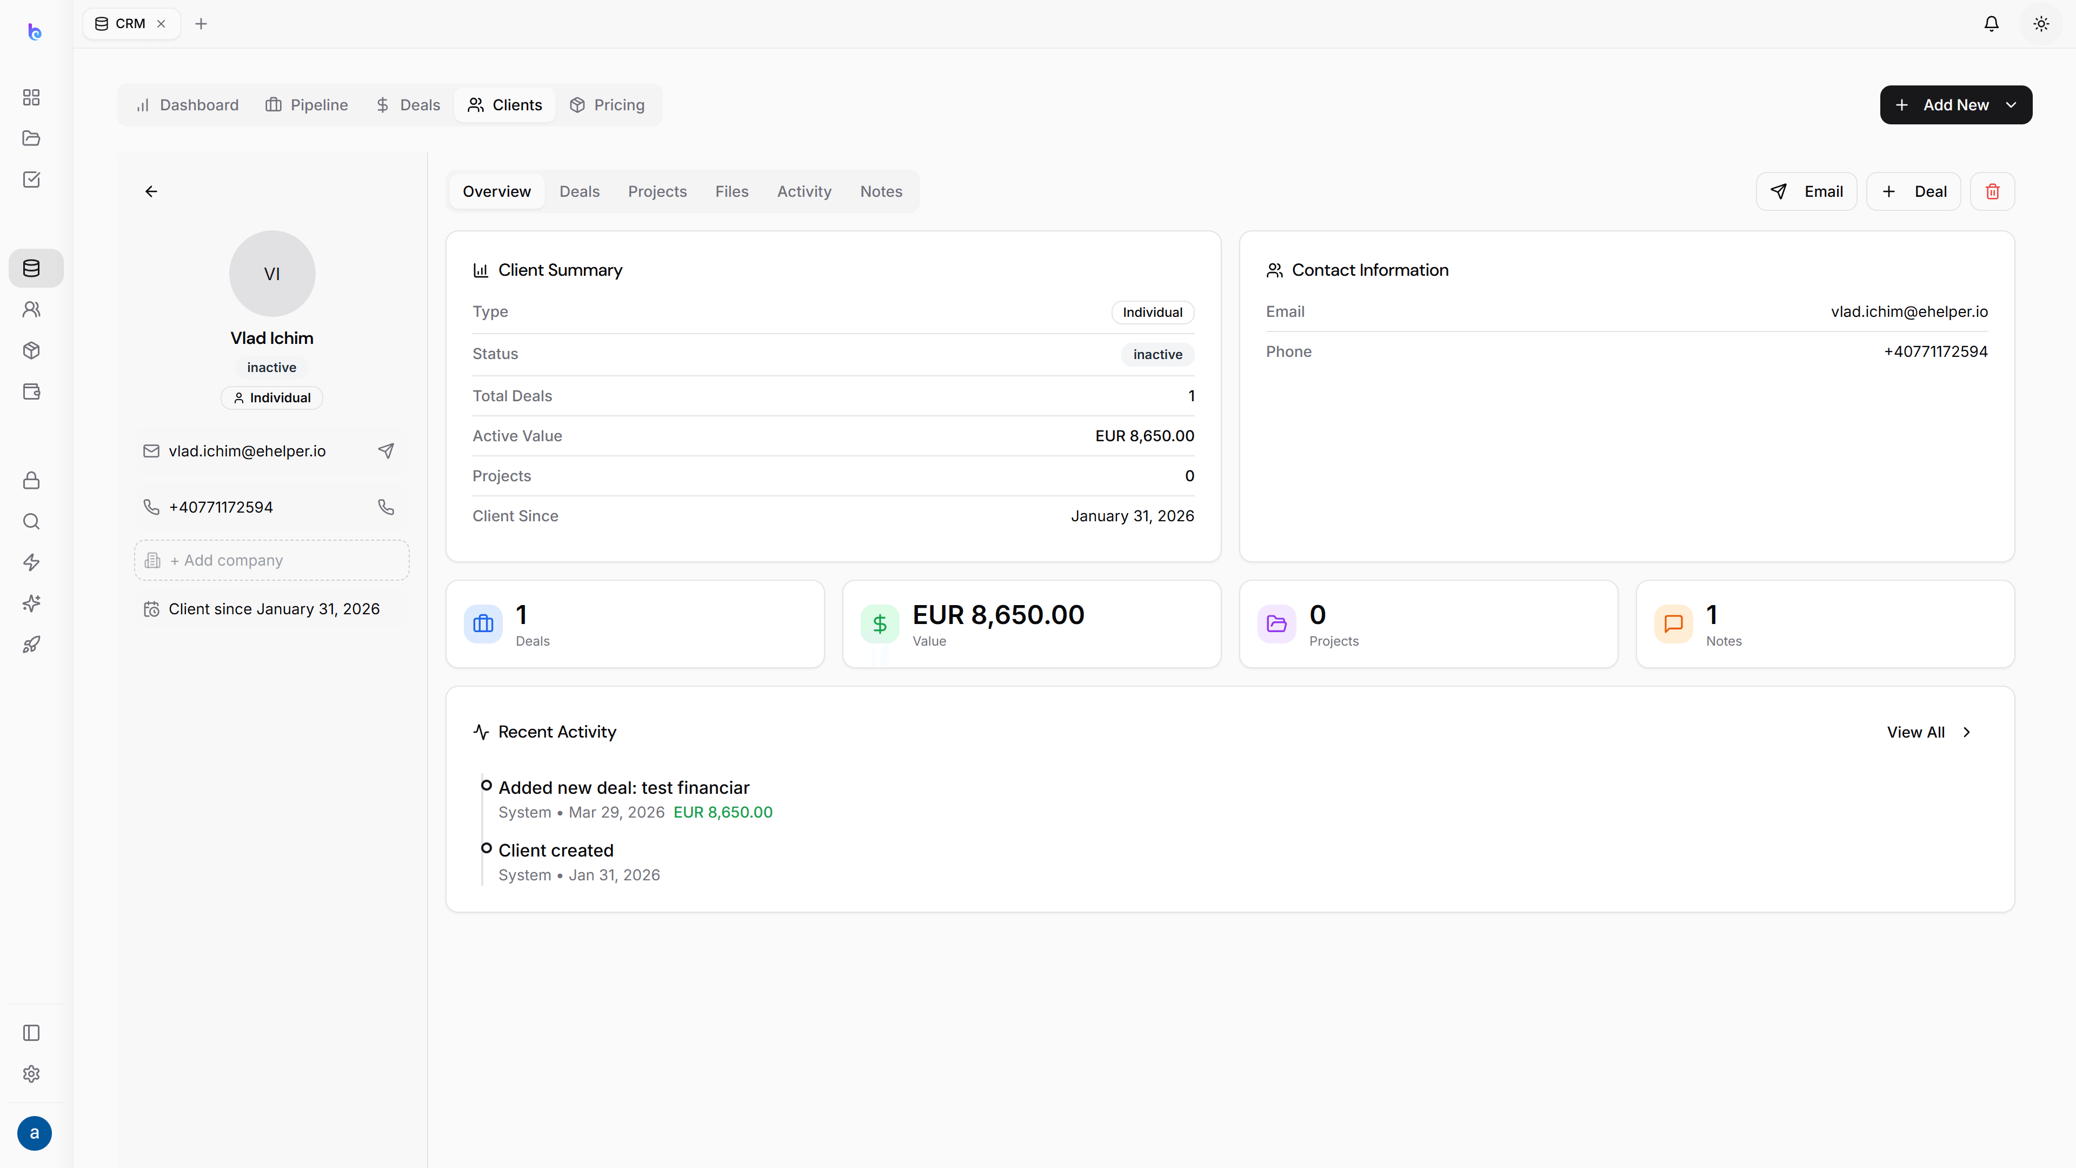Viewport: 2076px width, 1168px height.
Task: Switch to the Pipeline tab
Action: (x=307, y=105)
